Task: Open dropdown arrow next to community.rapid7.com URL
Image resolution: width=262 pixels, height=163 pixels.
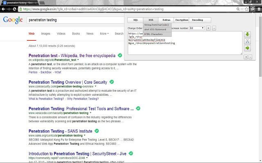Action: [x=87, y=158]
